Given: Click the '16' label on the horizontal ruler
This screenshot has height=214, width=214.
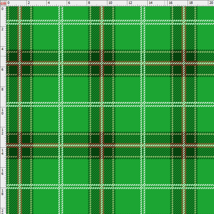Looking at the screenshot, I should (170, 3).
